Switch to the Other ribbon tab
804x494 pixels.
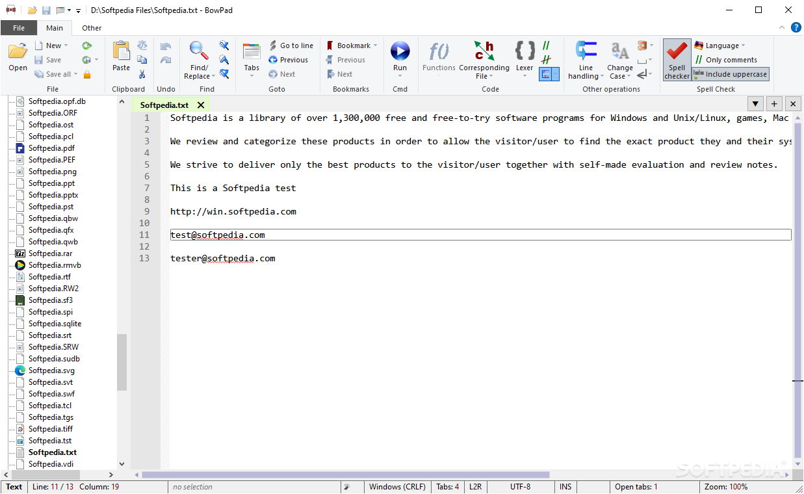coord(92,28)
